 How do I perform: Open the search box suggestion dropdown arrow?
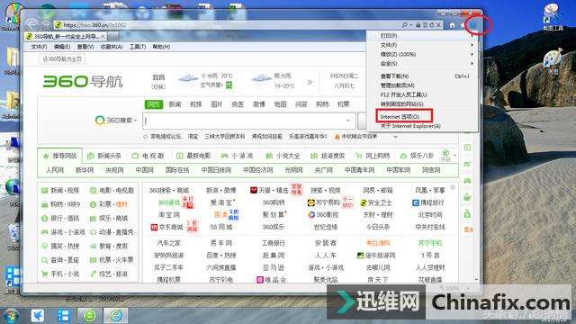347,120
